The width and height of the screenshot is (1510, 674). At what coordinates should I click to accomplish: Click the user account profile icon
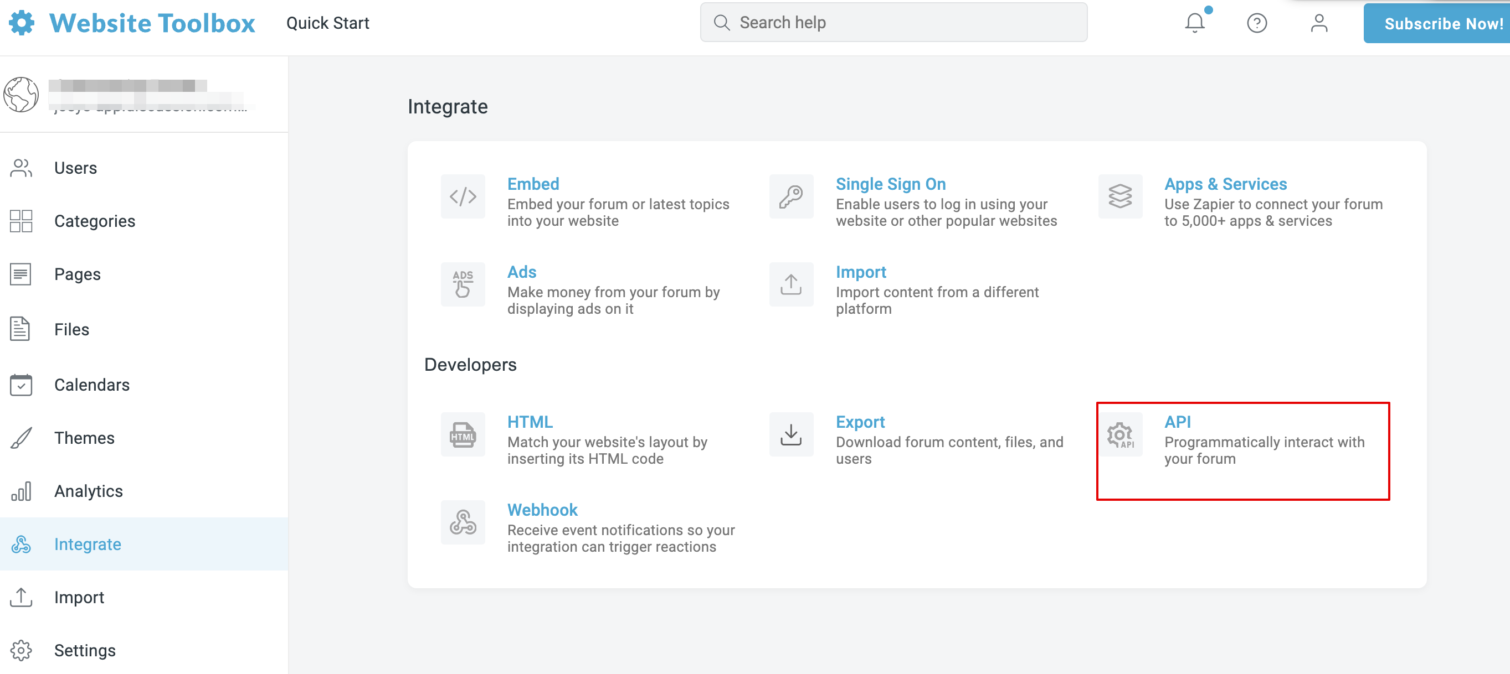coord(1318,23)
